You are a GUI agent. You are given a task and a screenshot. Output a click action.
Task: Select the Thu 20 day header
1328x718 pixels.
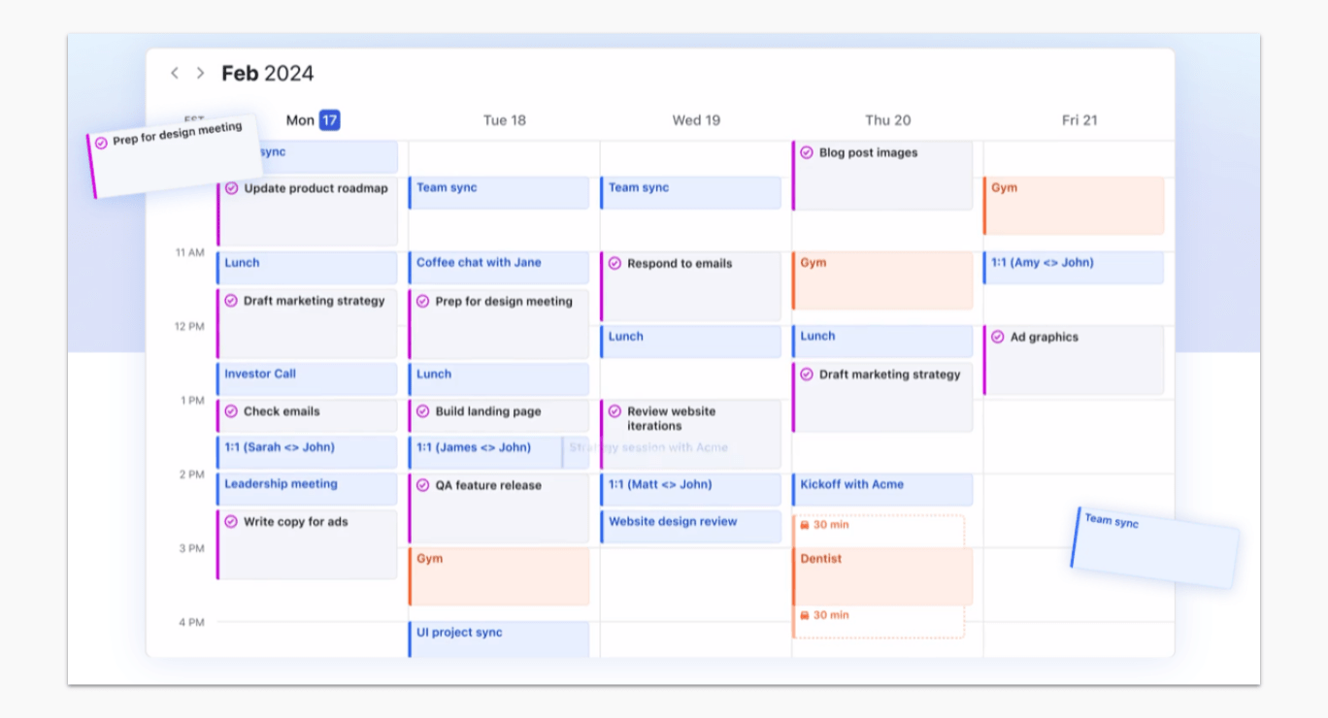click(887, 120)
